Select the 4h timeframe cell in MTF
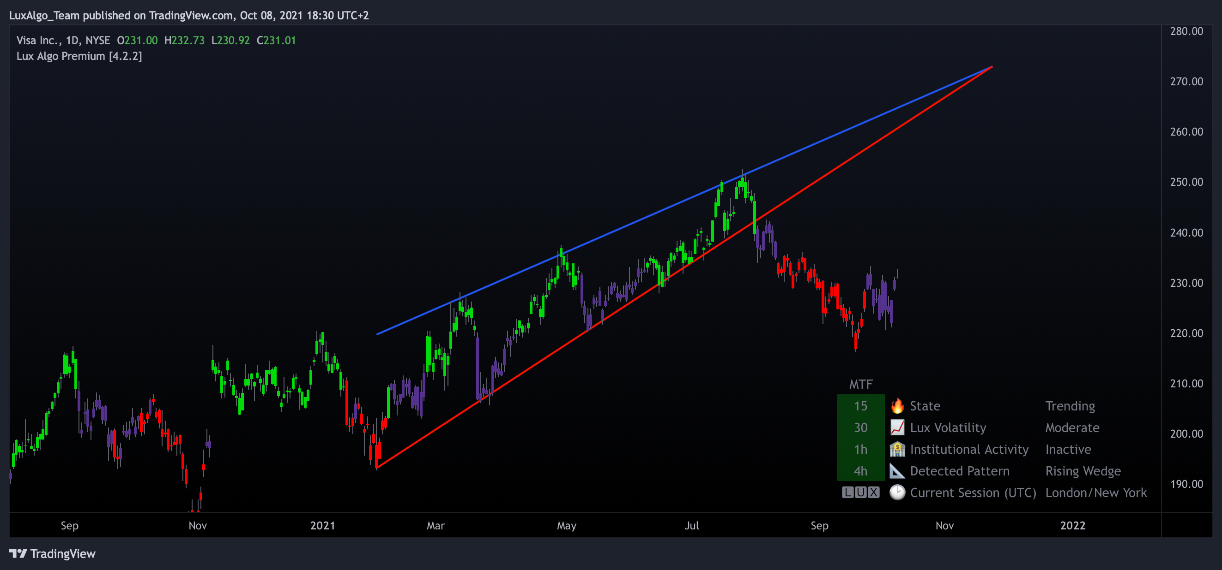The image size is (1222, 570). point(860,471)
